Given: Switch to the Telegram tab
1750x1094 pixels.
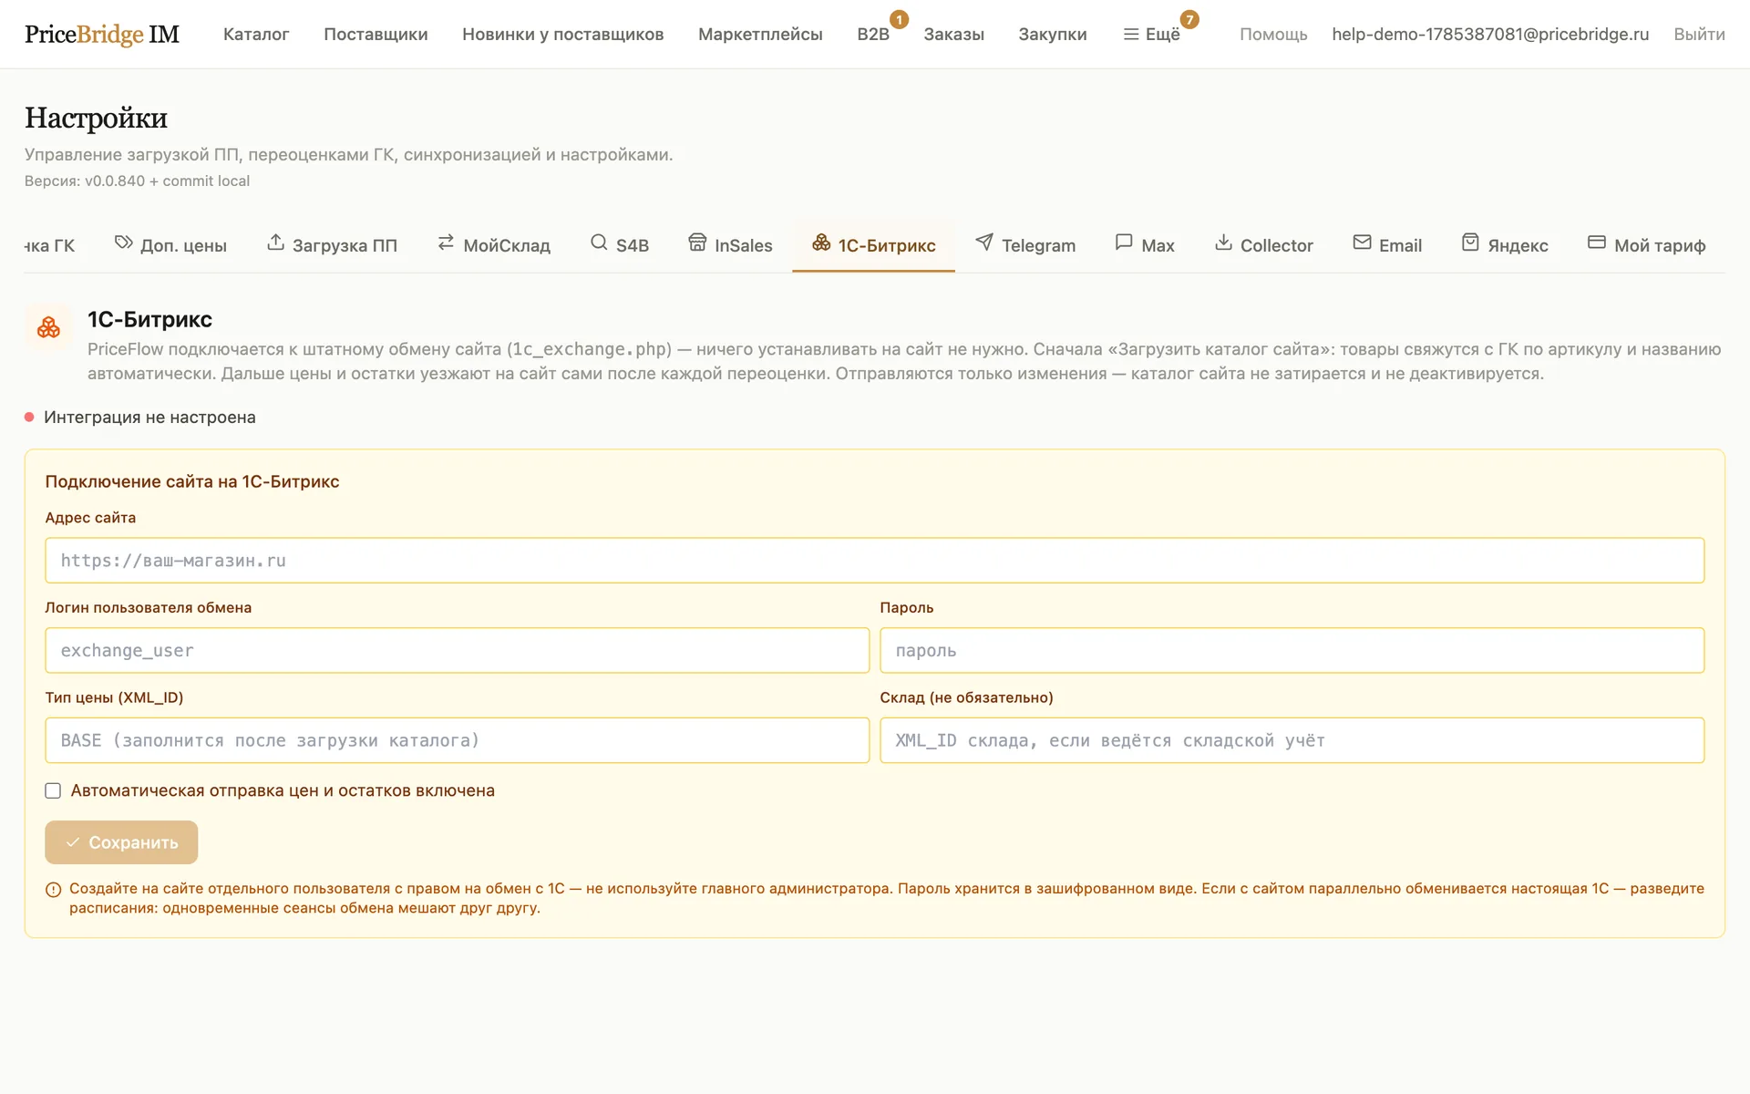Looking at the screenshot, I should [1025, 245].
